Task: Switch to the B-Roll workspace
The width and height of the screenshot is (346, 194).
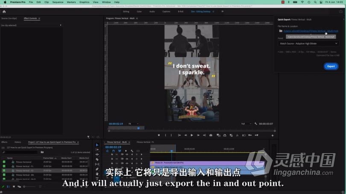Action: pos(181,12)
